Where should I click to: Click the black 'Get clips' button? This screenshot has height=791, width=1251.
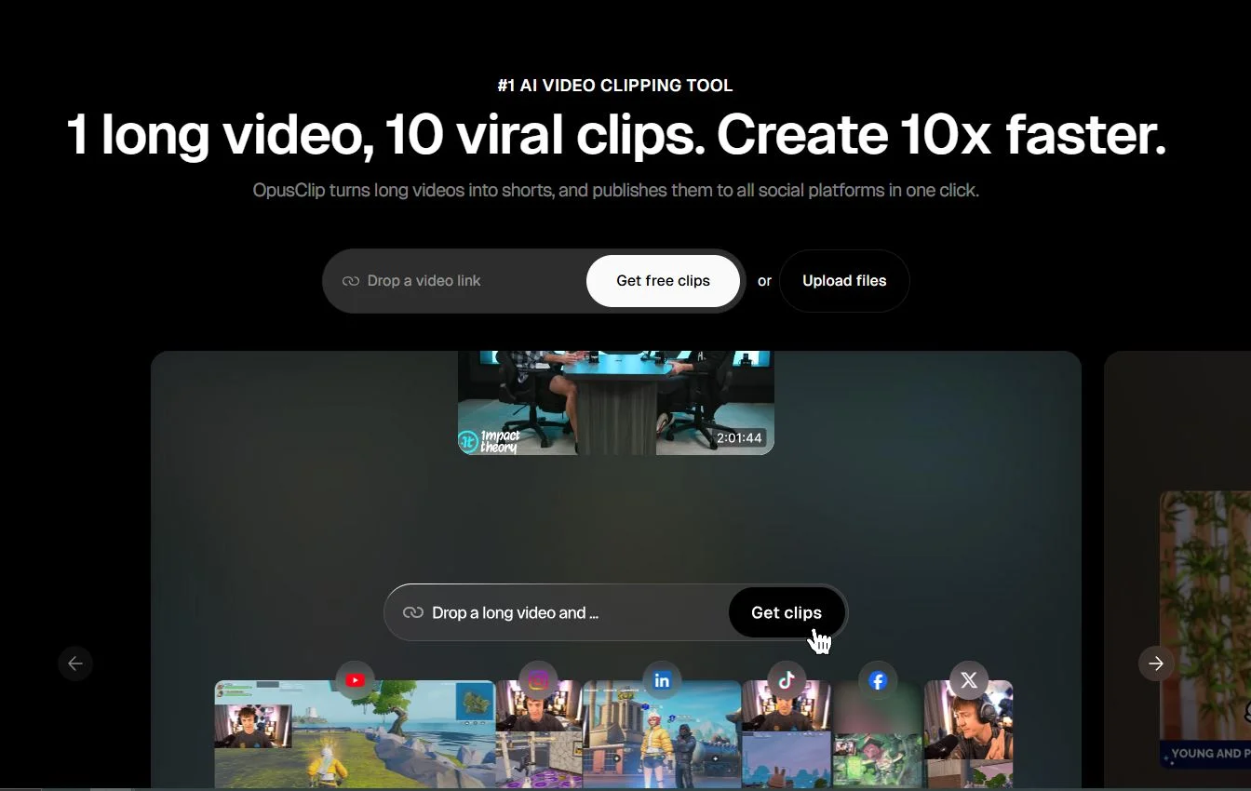point(787,612)
